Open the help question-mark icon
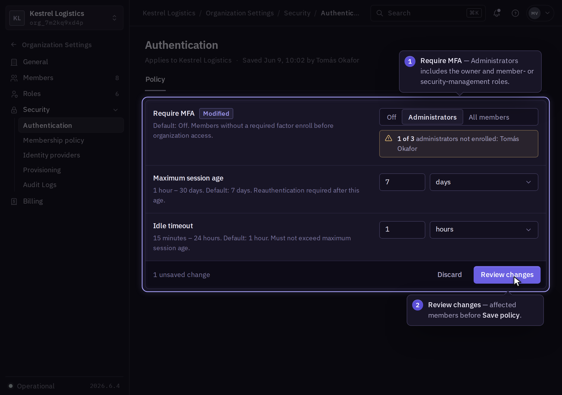Viewport: 562px width, 395px height. pos(515,13)
